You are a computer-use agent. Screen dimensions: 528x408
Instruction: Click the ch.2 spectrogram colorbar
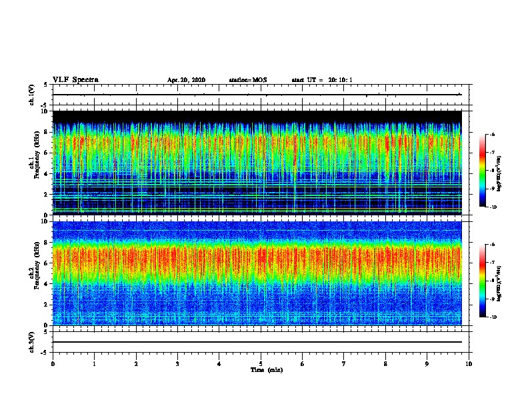[x=483, y=281]
